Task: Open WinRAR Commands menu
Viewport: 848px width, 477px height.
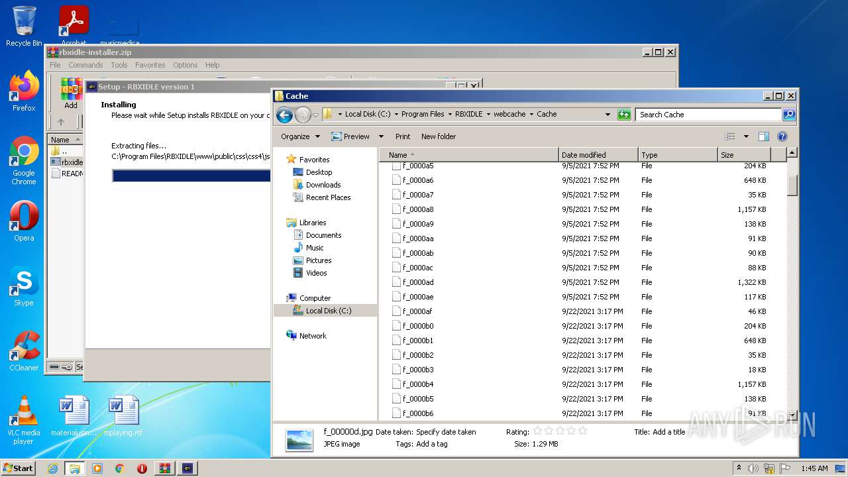Action: [85, 65]
